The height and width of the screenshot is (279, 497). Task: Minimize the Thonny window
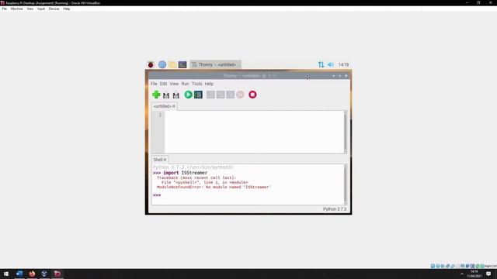click(333, 76)
